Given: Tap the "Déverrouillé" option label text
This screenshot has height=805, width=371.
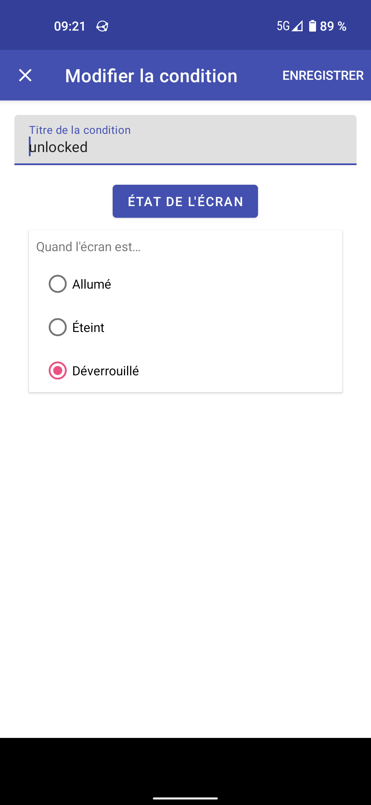Looking at the screenshot, I should click(105, 371).
